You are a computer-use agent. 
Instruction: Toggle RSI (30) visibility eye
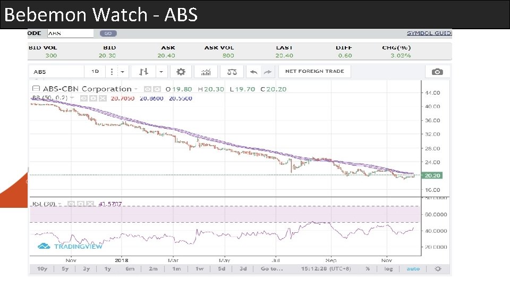click(71, 204)
